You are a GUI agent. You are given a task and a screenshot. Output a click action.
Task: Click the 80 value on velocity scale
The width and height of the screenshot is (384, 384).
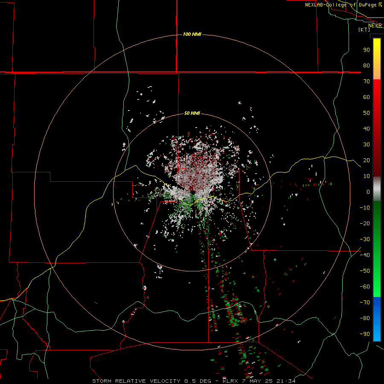coord(367,65)
